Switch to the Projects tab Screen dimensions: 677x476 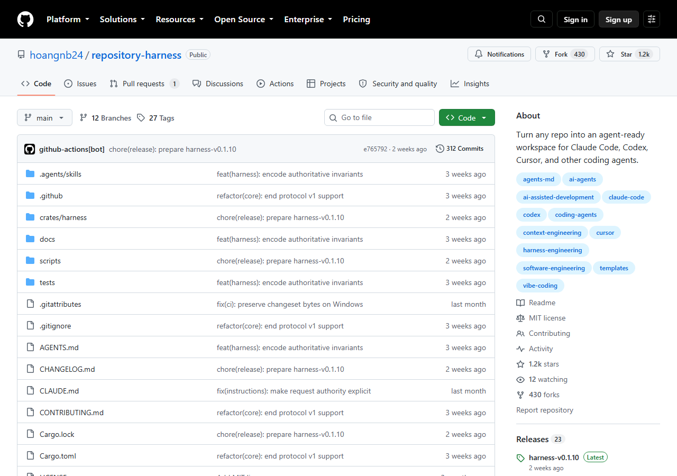[x=326, y=84]
